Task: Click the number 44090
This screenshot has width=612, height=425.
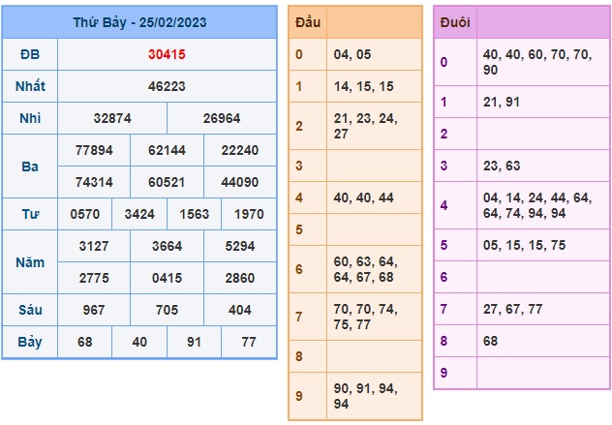Action: [x=239, y=182]
